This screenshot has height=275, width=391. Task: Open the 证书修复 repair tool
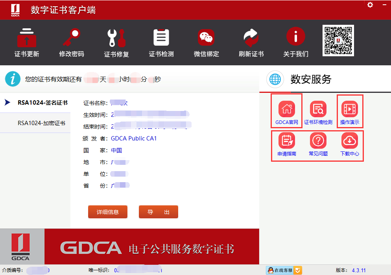(116, 42)
